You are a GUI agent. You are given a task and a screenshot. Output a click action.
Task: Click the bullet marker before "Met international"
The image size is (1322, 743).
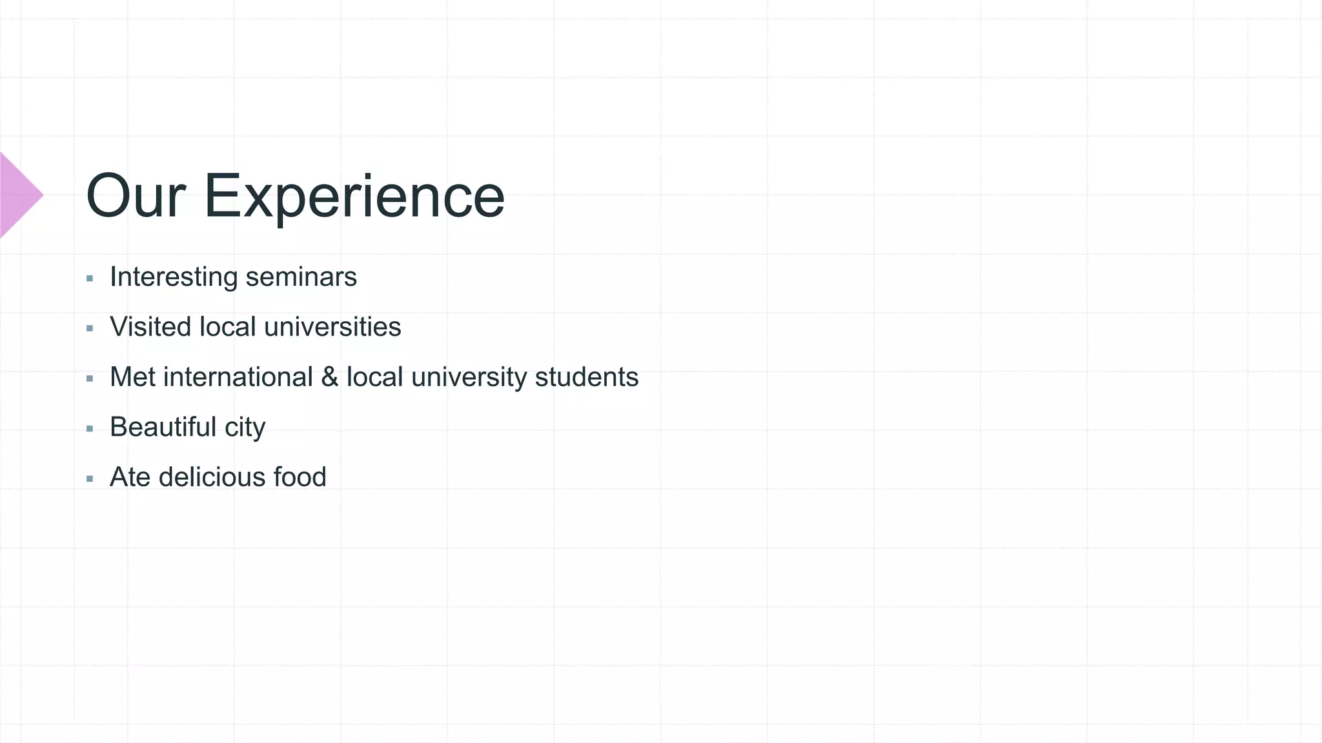tap(90, 379)
